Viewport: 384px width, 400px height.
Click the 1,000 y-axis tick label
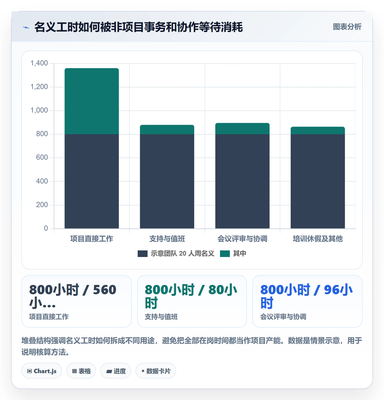[x=39, y=110]
